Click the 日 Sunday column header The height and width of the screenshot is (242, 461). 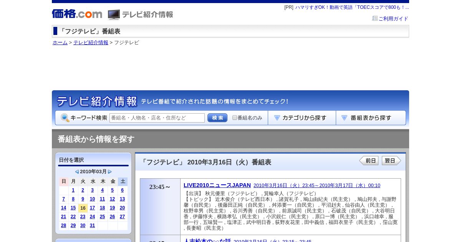[x=64, y=181]
